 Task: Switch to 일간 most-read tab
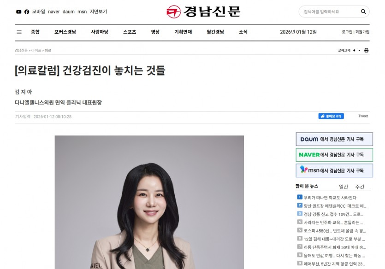pos(343,187)
